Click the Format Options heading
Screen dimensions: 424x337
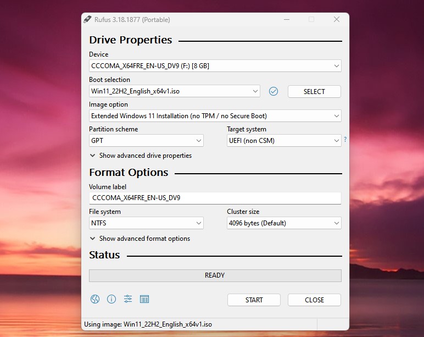pos(129,173)
